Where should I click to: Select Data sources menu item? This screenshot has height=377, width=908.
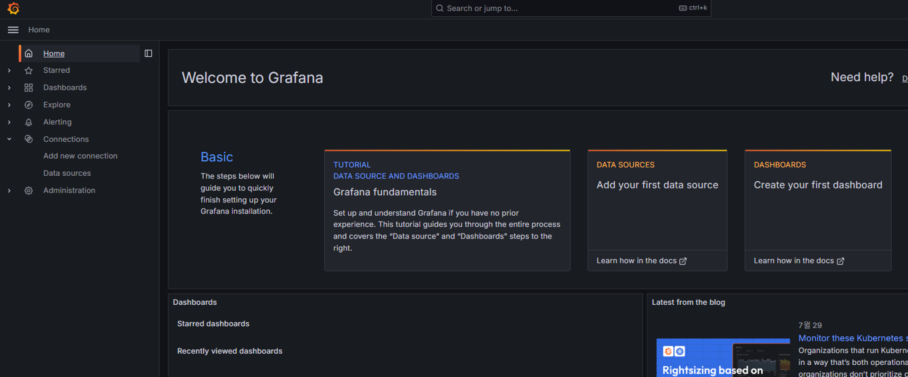[x=67, y=173]
